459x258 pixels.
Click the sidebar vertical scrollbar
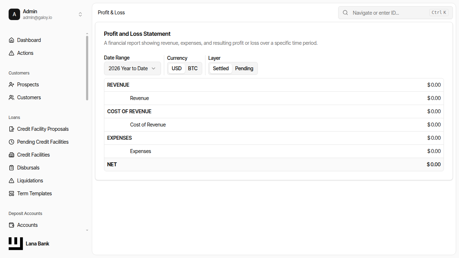pos(87,68)
